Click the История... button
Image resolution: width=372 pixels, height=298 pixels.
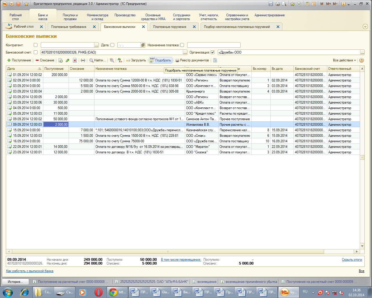click(x=15, y=282)
